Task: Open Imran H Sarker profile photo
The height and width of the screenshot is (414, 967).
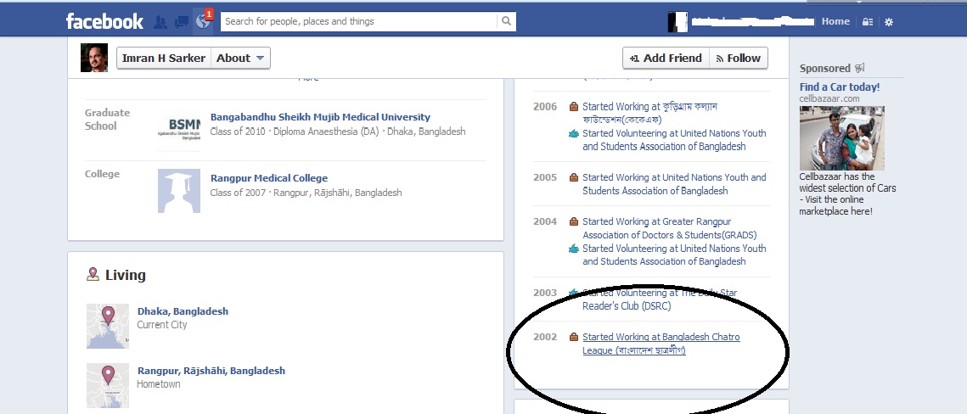Action: (94, 58)
